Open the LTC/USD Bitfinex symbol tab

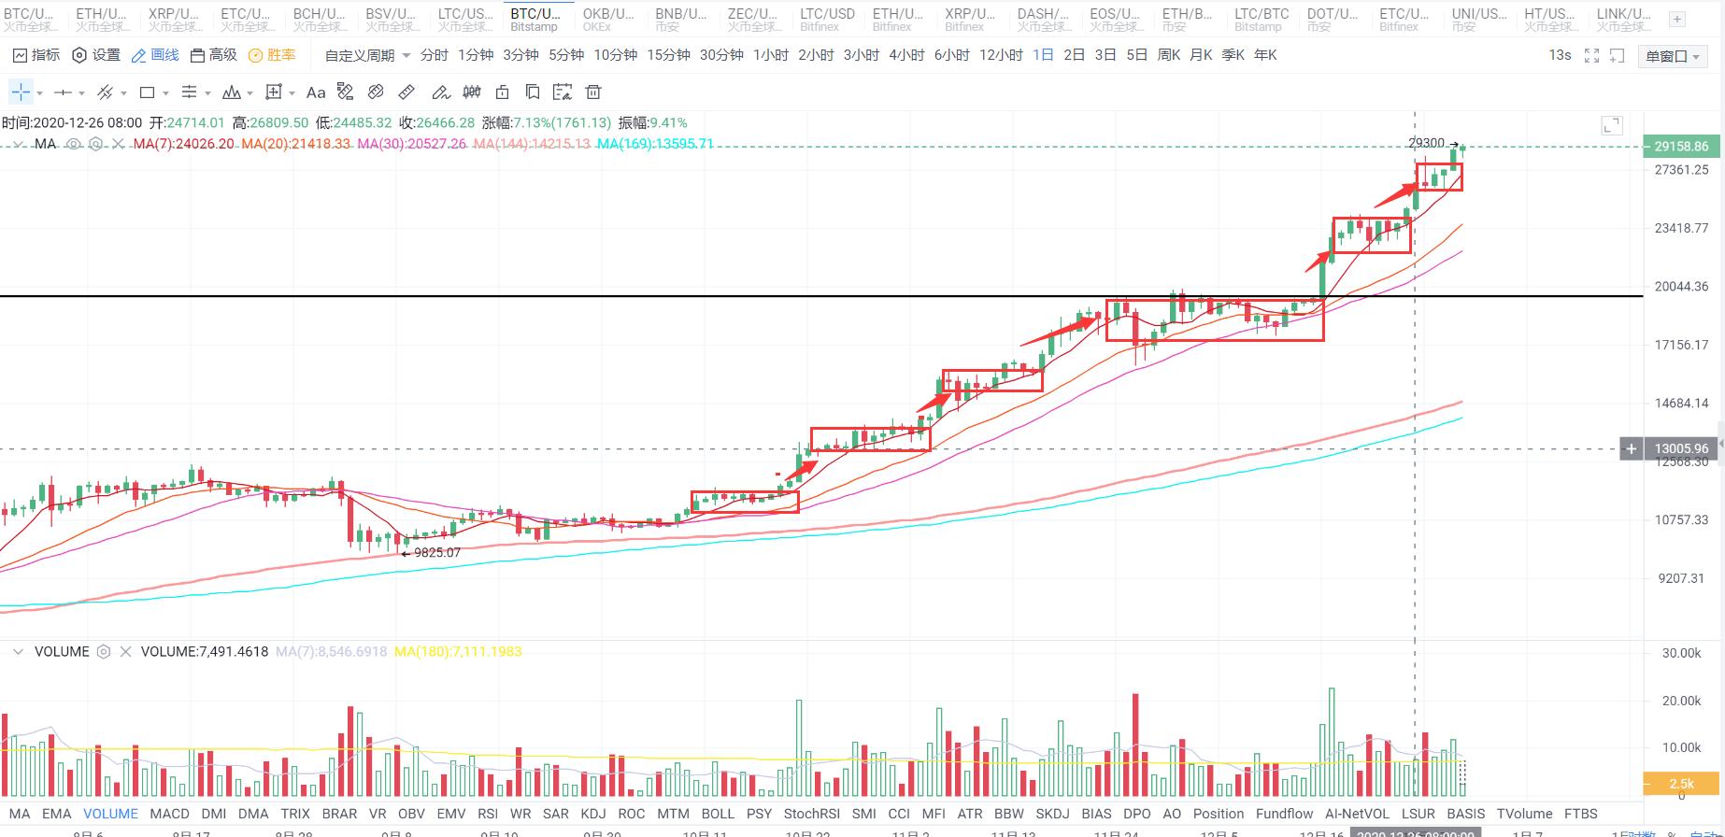[x=827, y=19]
